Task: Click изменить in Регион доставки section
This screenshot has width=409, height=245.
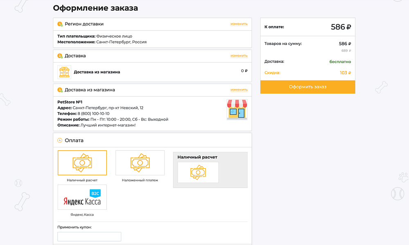Action: (x=239, y=24)
